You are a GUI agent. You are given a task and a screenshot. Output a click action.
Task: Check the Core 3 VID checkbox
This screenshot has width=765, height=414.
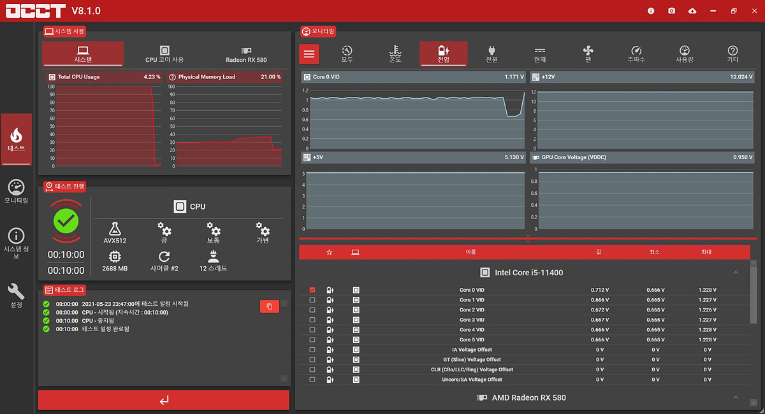(312, 320)
